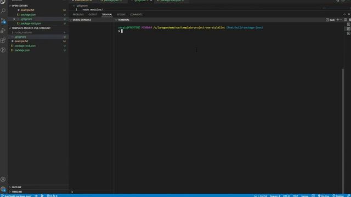The height and width of the screenshot is (197, 351).
Task: Click the git branch name in status bar
Action: coord(16,196)
